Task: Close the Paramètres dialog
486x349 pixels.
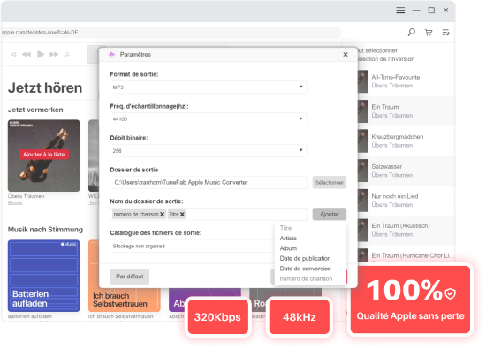Action: pos(346,54)
